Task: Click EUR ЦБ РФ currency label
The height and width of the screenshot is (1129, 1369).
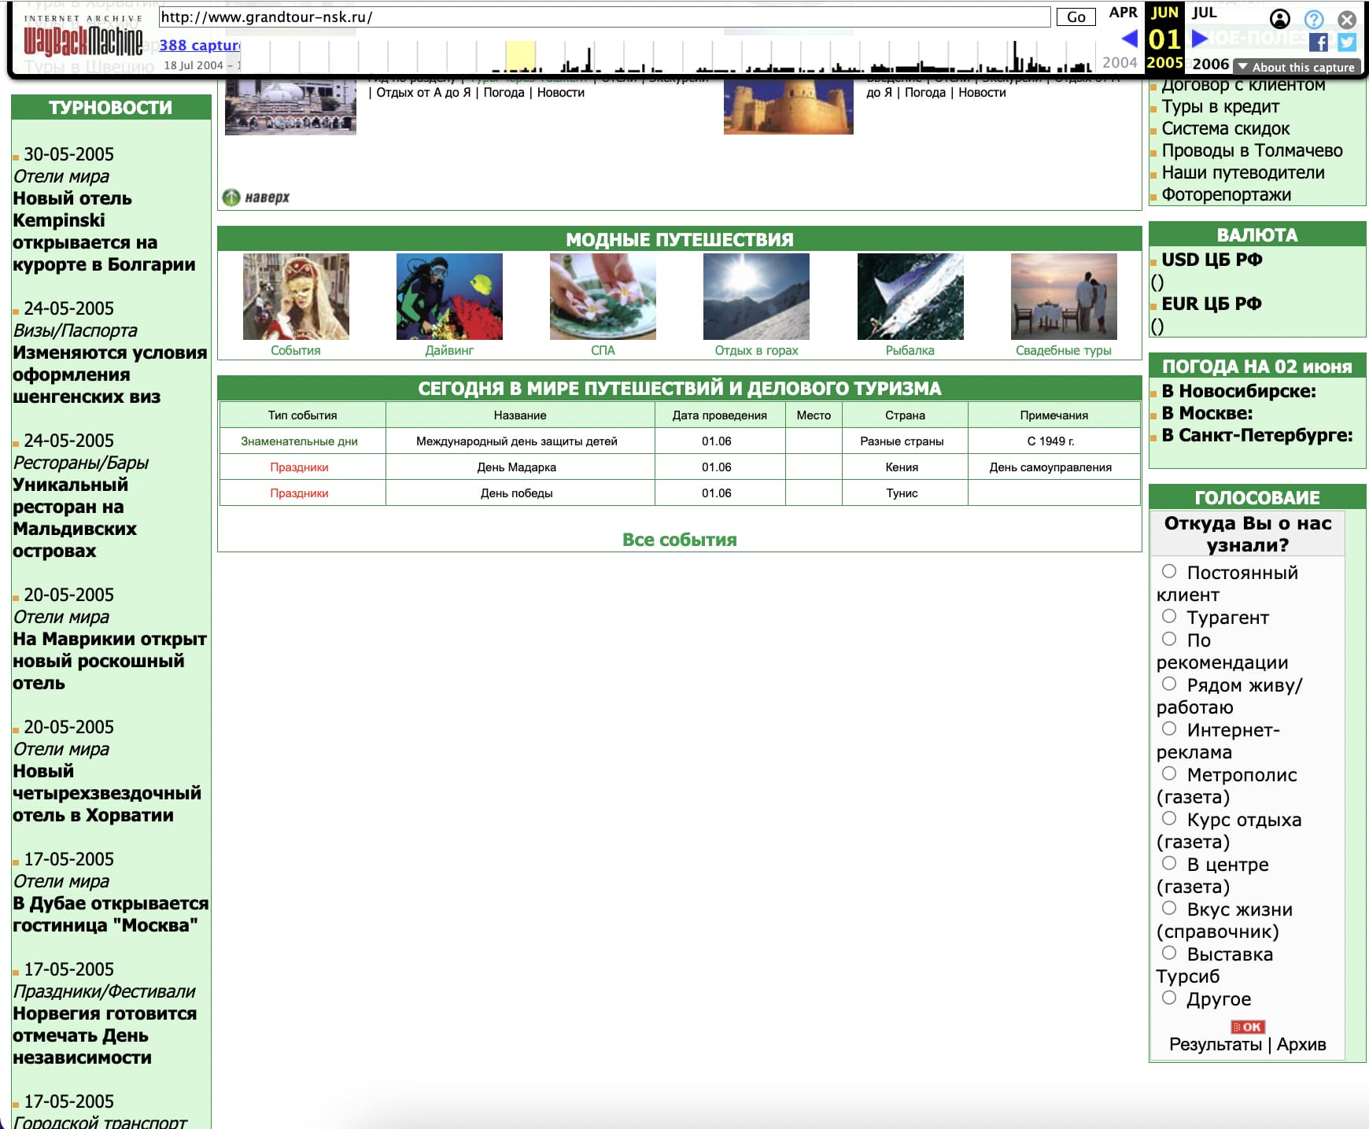Action: 1212,304
